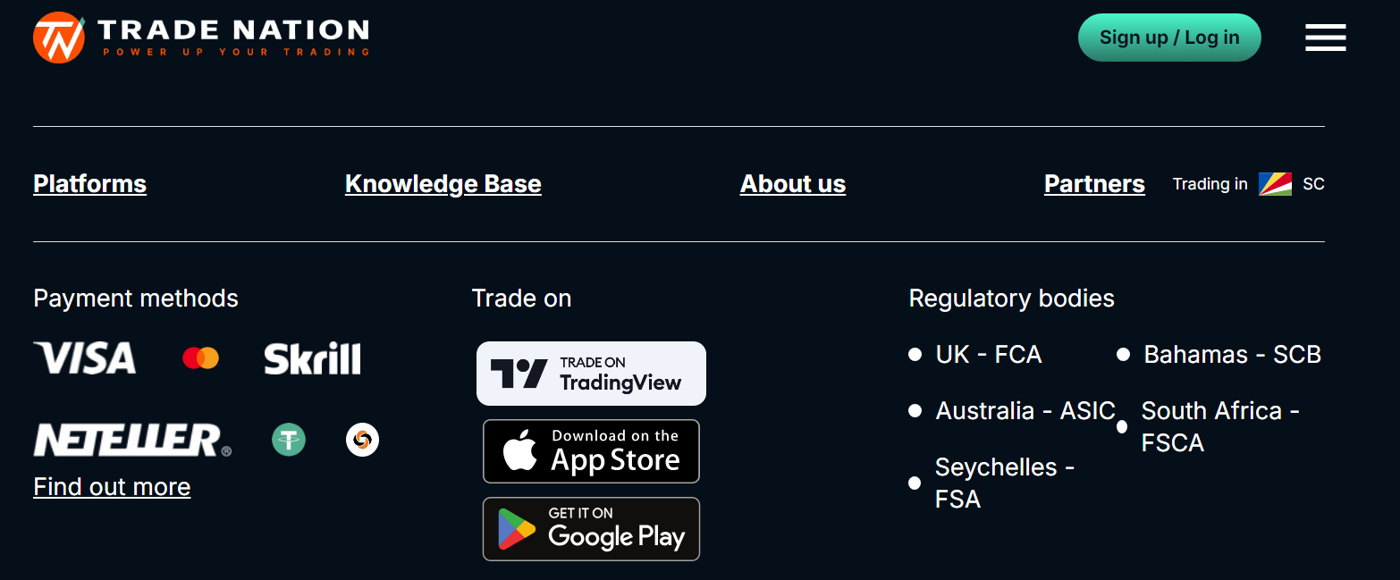Open the Knowledge Base menu section
This screenshot has height=580, width=1400.
[x=443, y=184]
